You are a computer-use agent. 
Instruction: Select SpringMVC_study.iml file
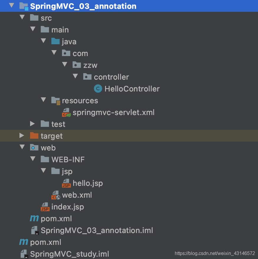click(70, 254)
